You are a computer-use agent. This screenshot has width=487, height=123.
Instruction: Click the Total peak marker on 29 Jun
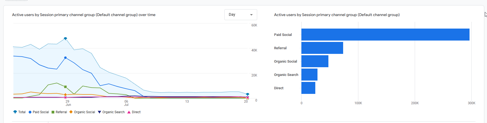pyautogui.click(x=65, y=39)
